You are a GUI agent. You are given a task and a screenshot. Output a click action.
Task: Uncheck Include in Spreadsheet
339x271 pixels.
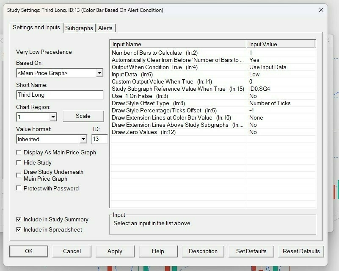(x=19, y=229)
